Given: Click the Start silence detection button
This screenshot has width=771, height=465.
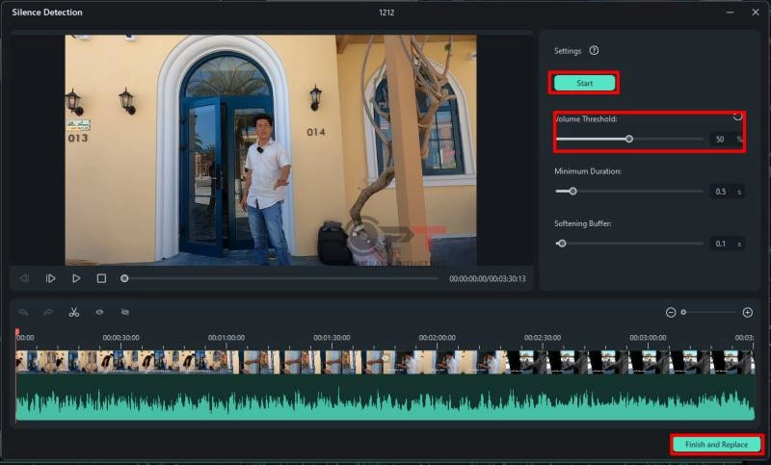Looking at the screenshot, I should point(584,83).
